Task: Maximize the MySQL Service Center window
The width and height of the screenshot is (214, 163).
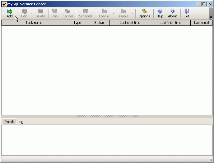Action: click(204, 4)
